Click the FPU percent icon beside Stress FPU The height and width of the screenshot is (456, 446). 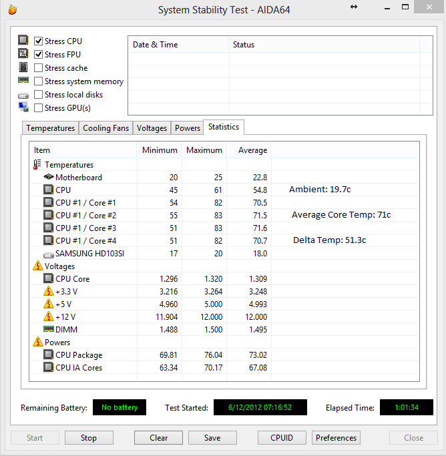23,53
